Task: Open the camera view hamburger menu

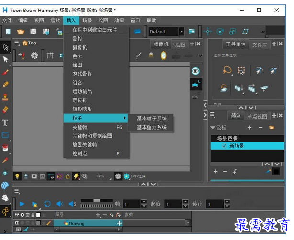Action: pos(17,43)
